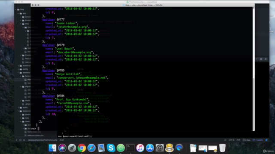
Task: Click the Twitter bird icon in status bar
Action: 266,140
